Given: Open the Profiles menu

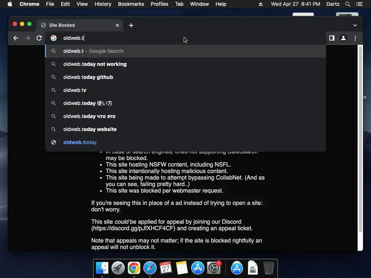Looking at the screenshot, I should 159,4.
